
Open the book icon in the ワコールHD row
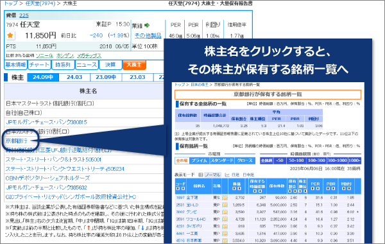(x=225, y=219)
